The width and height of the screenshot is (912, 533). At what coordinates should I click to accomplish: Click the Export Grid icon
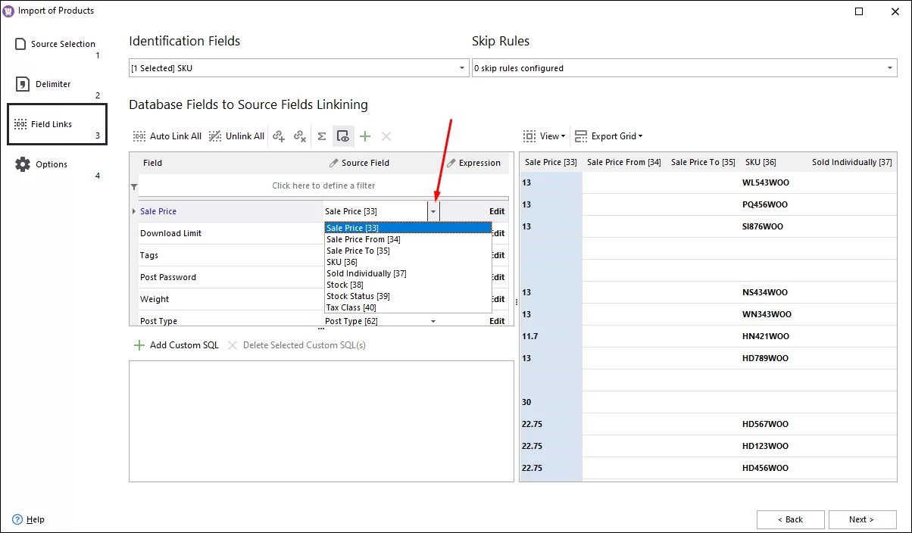coord(580,136)
